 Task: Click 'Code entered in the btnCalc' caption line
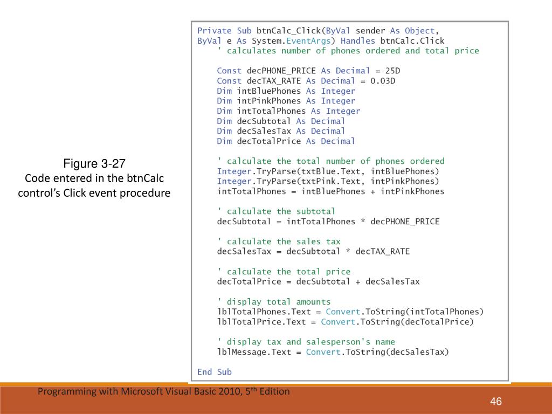[x=94, y=178]
